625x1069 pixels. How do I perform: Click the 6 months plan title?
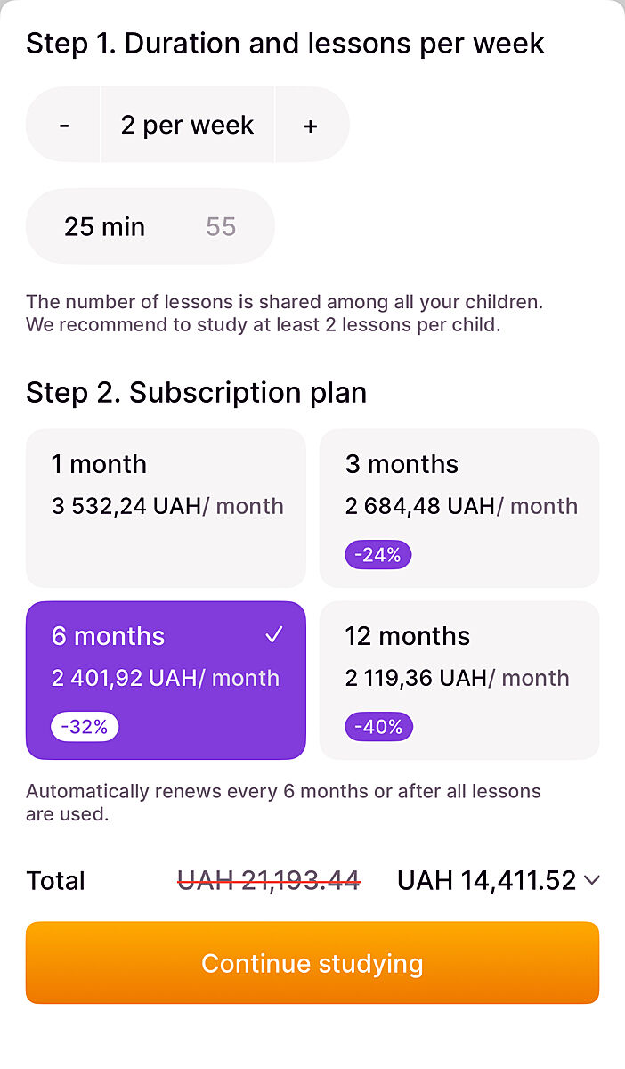(108, 636)
